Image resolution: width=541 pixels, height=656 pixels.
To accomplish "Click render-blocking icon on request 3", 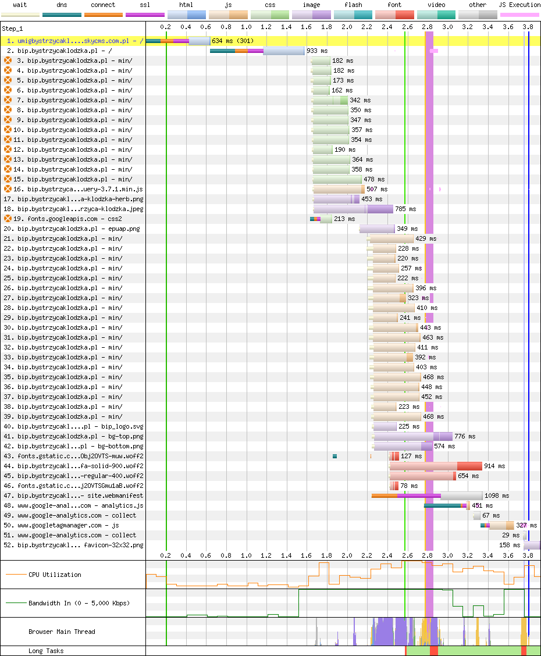I will (x=8, y=60).
